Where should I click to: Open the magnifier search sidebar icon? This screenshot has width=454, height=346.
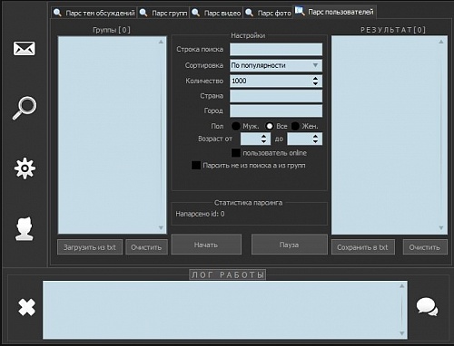tap(25, 108)
